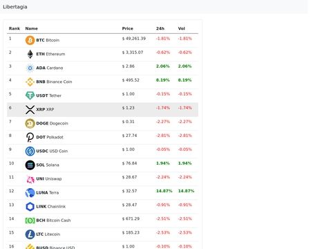311x249 pixels.
Task: Click the USD Coin blue icon
Action: [30, 151]
